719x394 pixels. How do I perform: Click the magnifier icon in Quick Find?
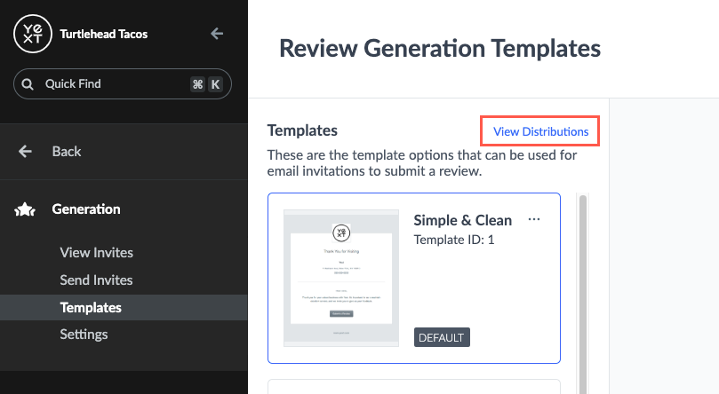[28, 84]
